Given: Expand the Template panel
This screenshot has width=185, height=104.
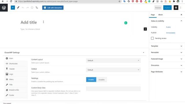Looking at the screenshot, I should (167, 46).
